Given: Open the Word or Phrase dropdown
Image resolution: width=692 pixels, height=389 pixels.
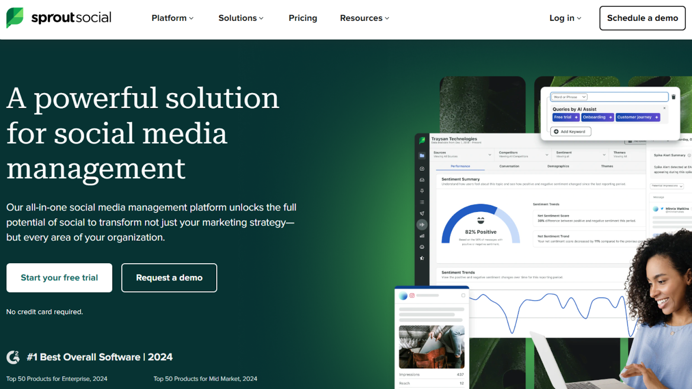Looking at the screenshot, I should tap(569, 97).
